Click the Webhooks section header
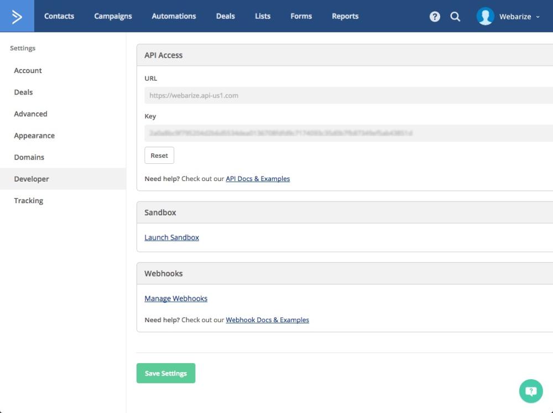 pos(345,273)
